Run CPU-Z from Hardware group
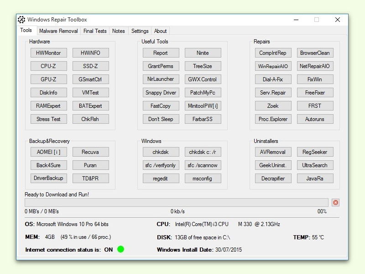365x274 pixels. (x=48, y=66)
